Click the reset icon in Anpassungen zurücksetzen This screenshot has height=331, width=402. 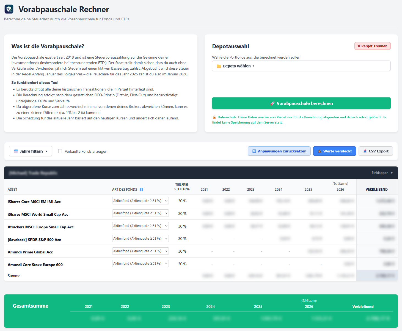pyautogui.click(x=254, y=151)
